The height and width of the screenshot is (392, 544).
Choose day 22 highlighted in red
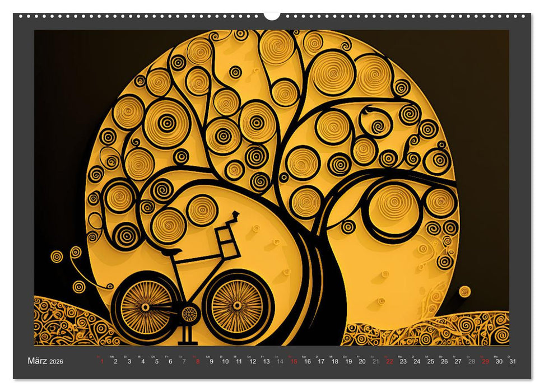(389, 361)
